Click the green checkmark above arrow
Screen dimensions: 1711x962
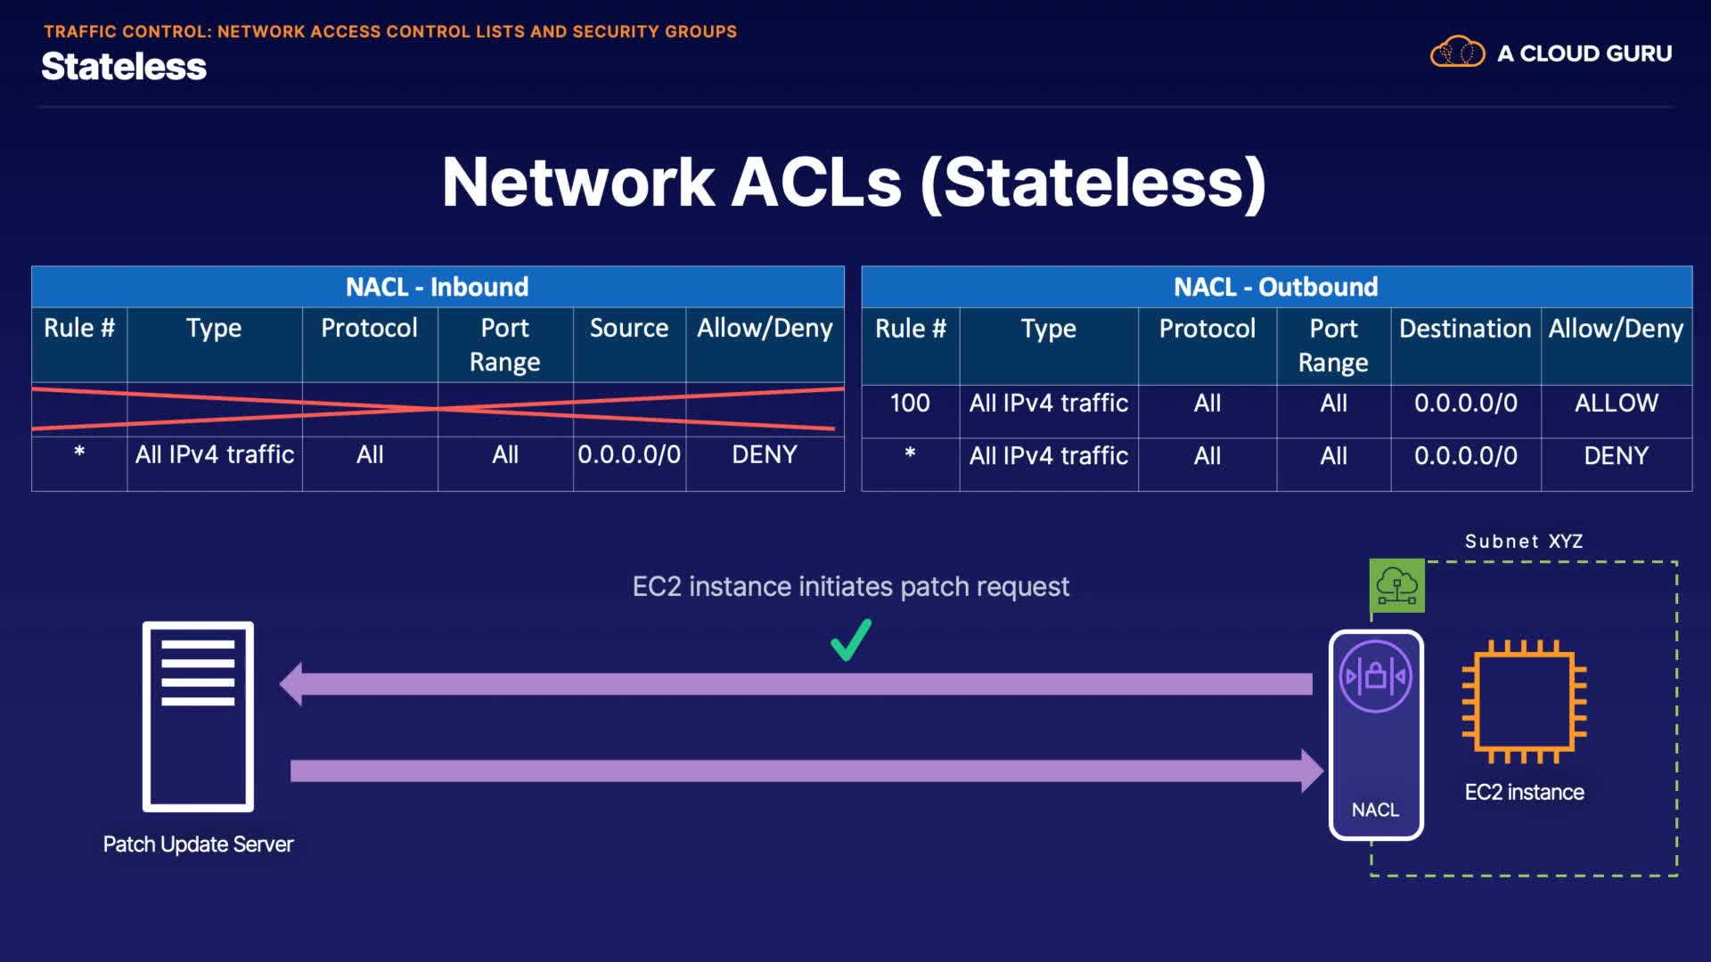pyautogui.click(x=850, y=640)
